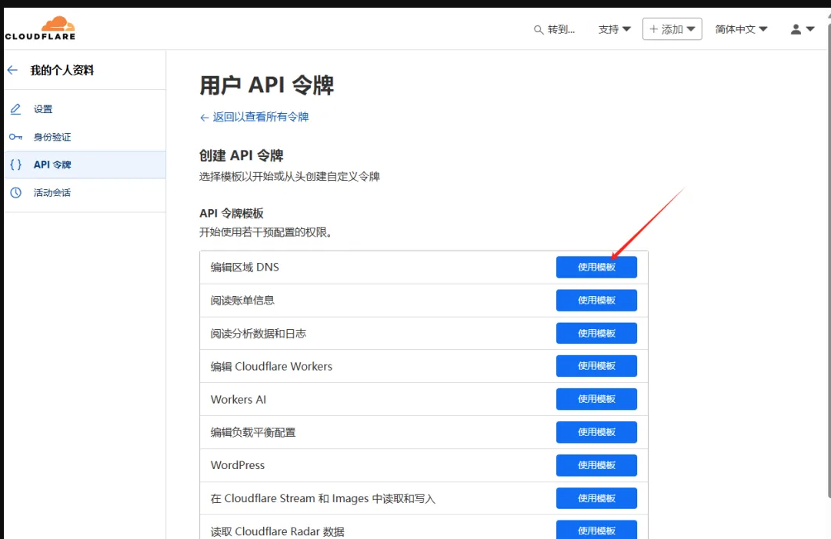Go back via 我的个人资料 heading
Image resolution: width=831 pixels, height=539 pixels.
coord(62,70)
